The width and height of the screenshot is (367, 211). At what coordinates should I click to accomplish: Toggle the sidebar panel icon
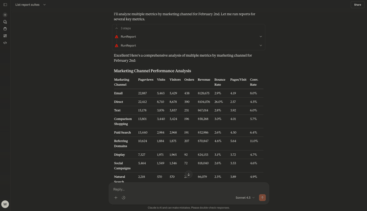pos(5,5)
